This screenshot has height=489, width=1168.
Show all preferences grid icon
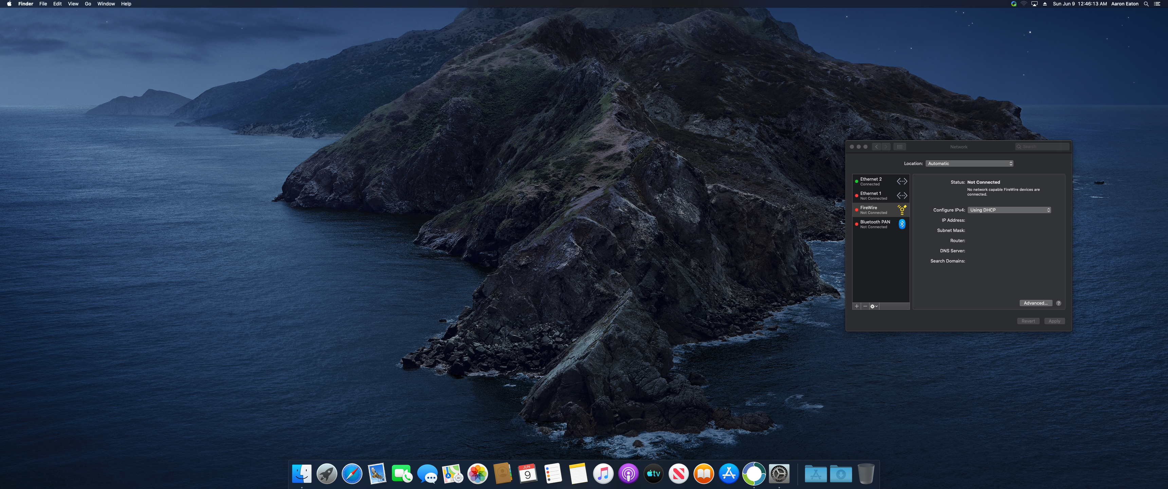tap(899, 146)
